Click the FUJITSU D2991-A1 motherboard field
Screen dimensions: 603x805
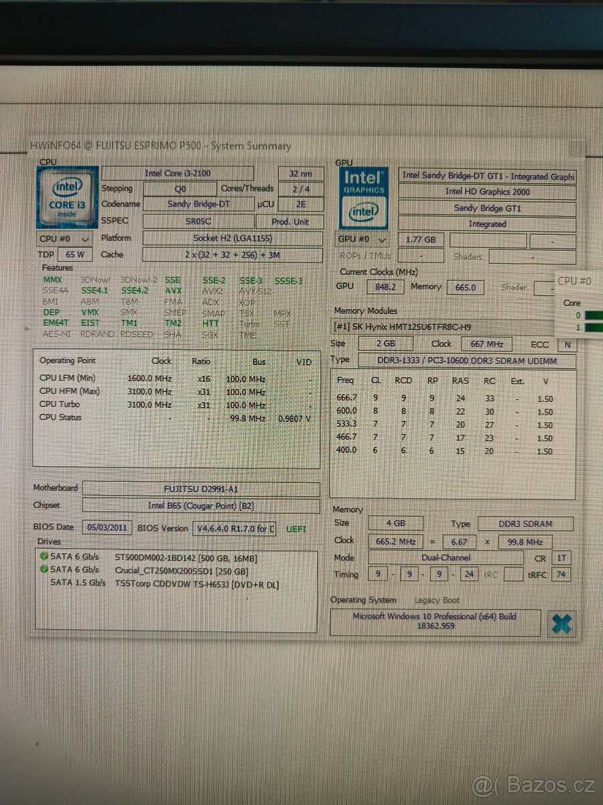pos(201,489)
